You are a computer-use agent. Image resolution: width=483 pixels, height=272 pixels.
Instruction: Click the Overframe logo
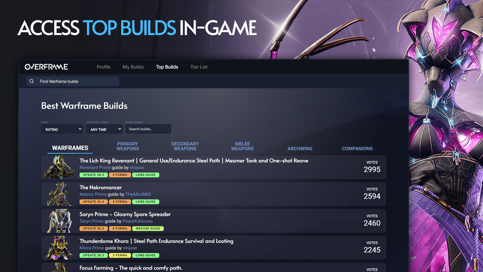point(46,67)
